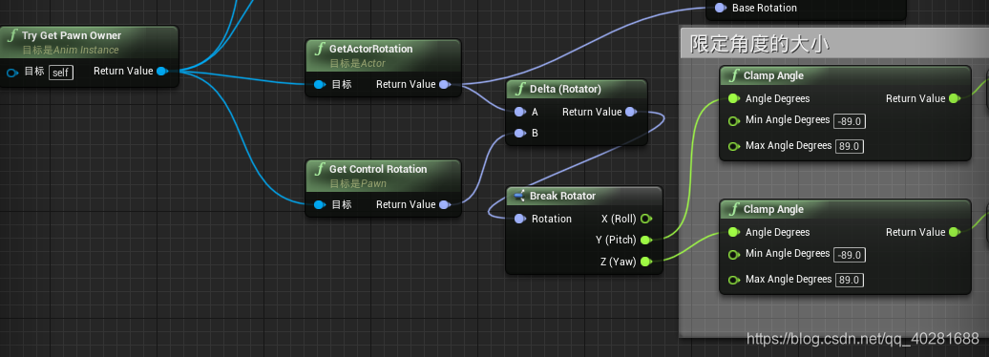This screenshot has width=989, height=357.
Task: Edit the -89.0 value in lower Clamp Angle
Action: [x=850, y=255]
